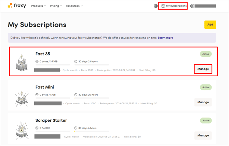Open My Subscriptions page link

[176, 6]
